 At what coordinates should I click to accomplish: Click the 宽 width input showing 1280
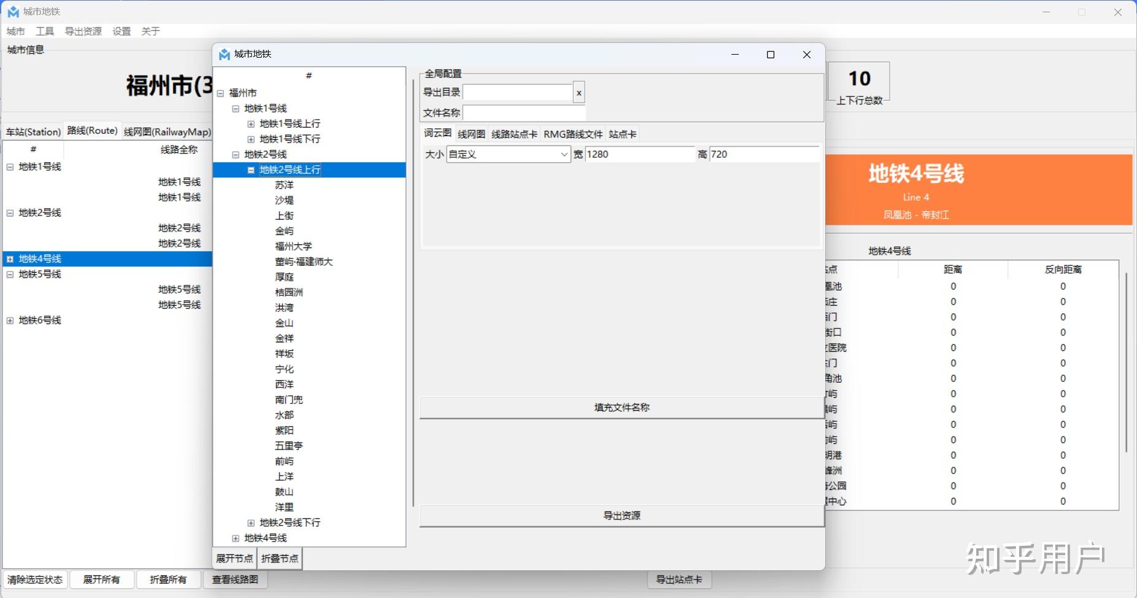pyautogui.click(x=638, y=154)
